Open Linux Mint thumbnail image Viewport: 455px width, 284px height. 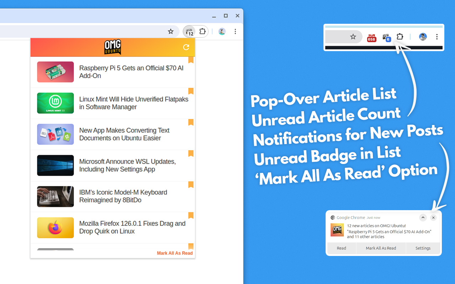55,103
